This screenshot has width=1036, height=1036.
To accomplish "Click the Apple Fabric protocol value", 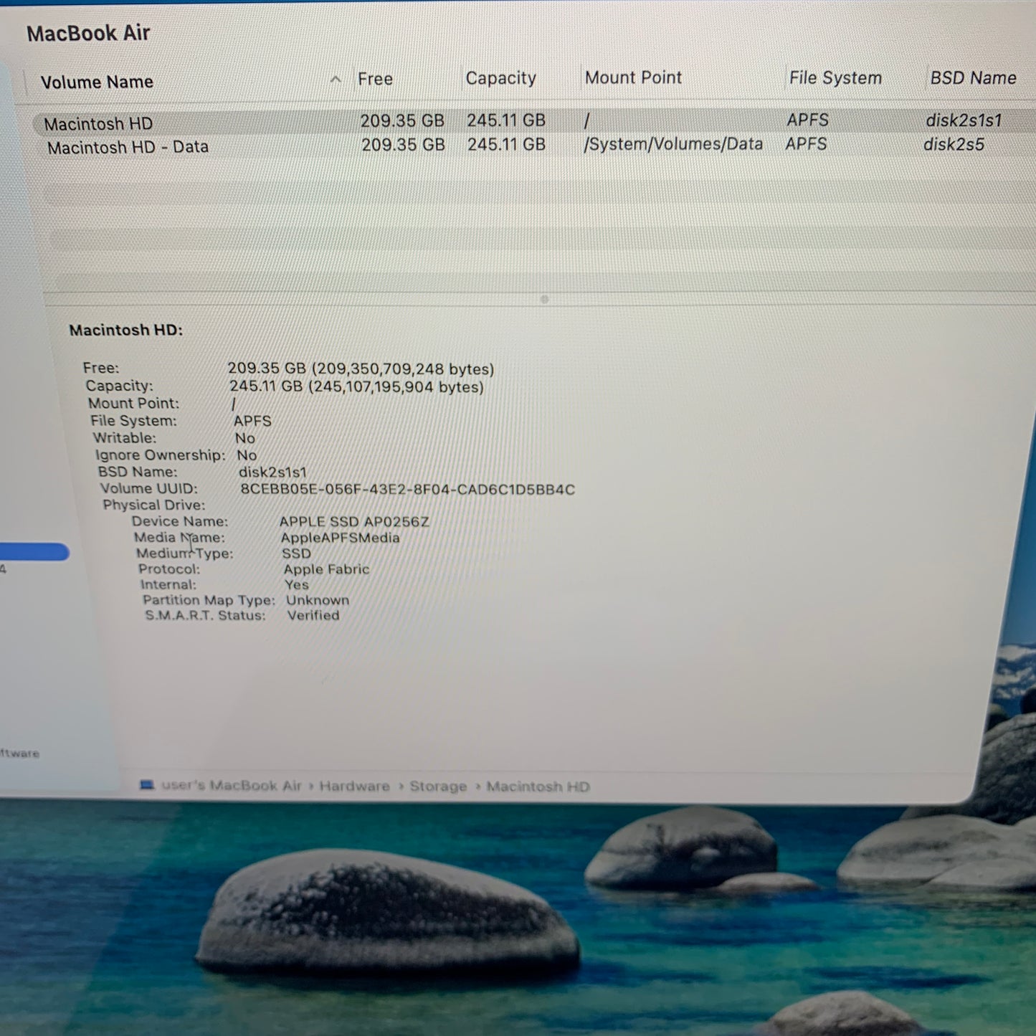I will (x=326, y=569).
